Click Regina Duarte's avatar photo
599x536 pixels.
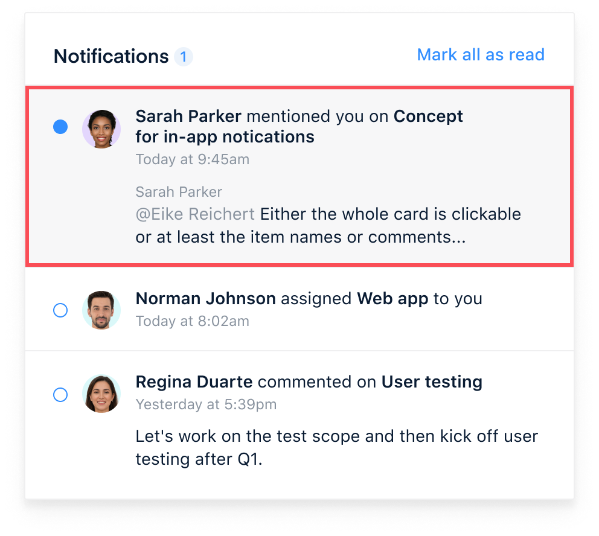tap(101, 394)
